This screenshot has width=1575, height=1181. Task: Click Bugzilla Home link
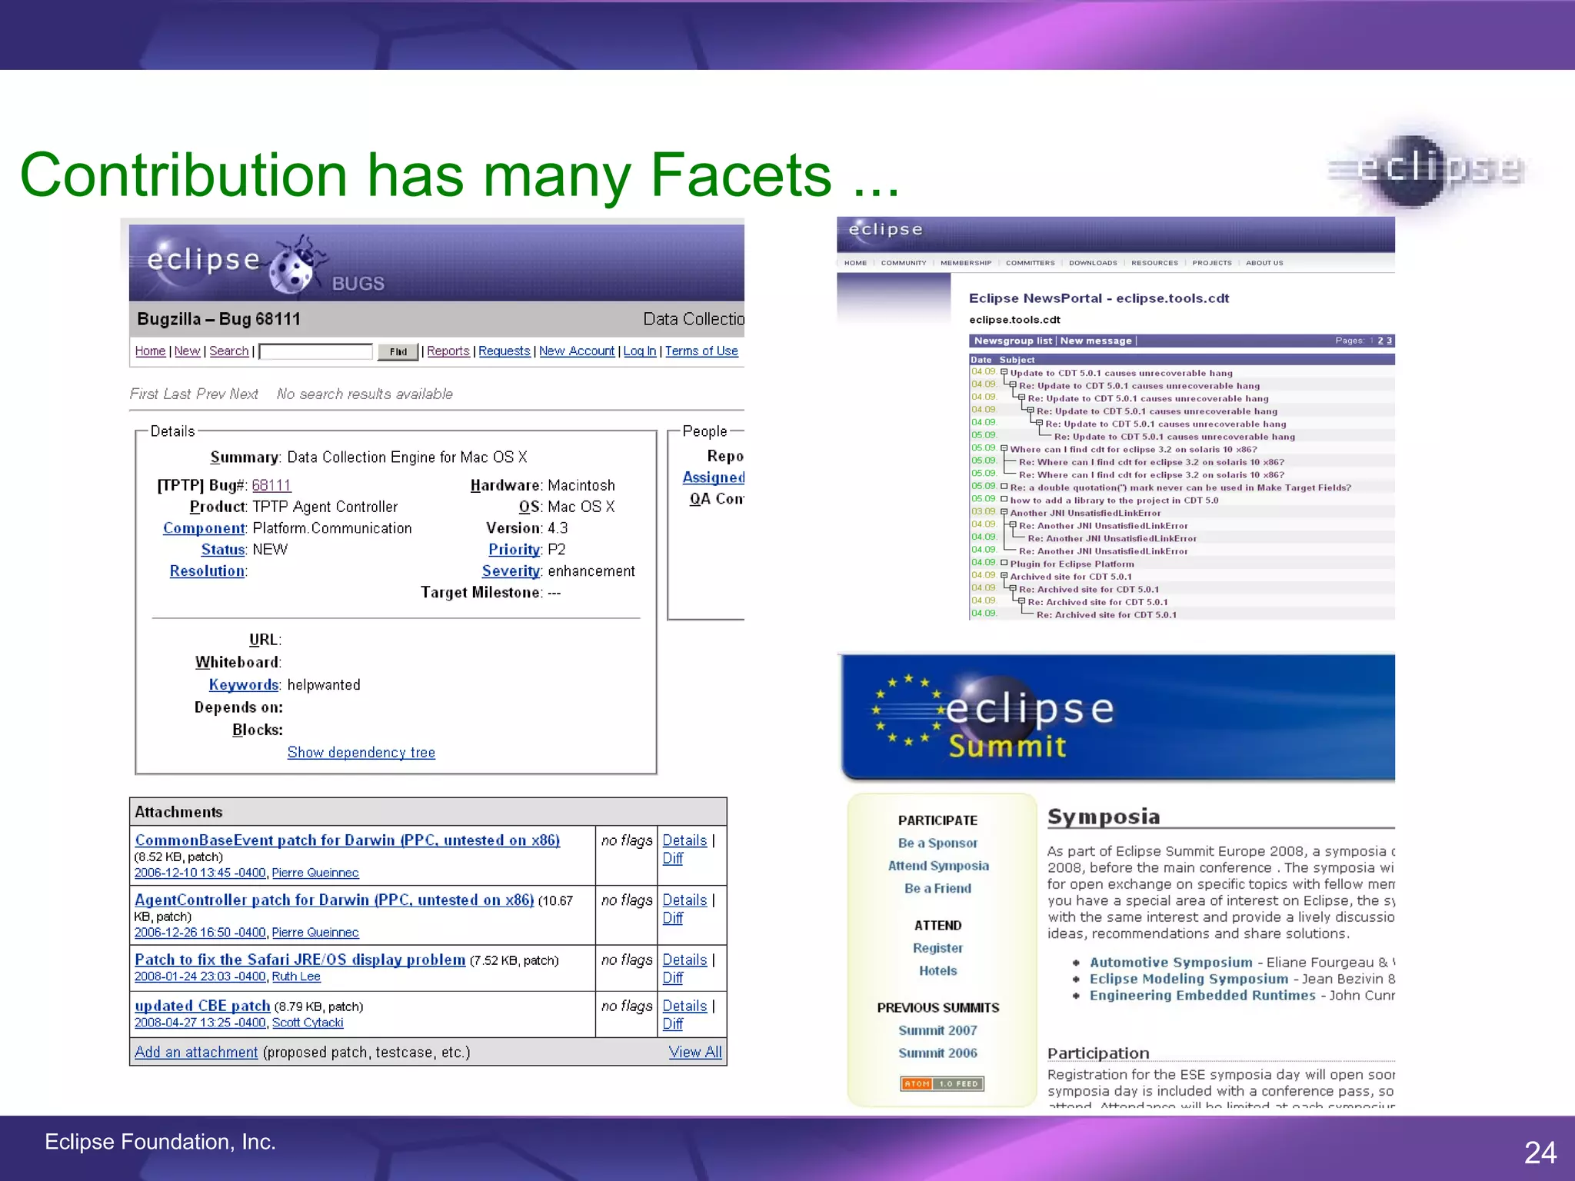[x=150, y=351]
